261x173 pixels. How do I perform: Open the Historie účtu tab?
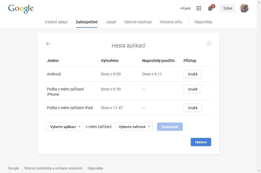pyautogui.click(x=171, y=22)
